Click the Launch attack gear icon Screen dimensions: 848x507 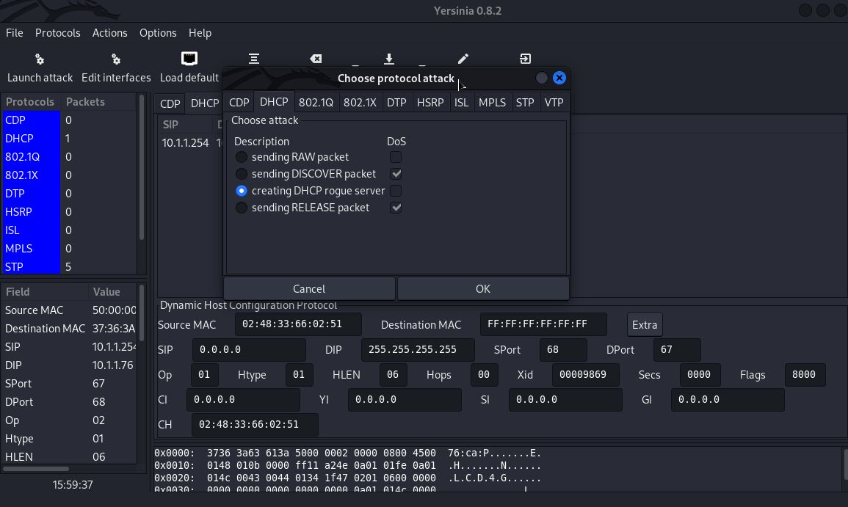[x=40, y=59]
